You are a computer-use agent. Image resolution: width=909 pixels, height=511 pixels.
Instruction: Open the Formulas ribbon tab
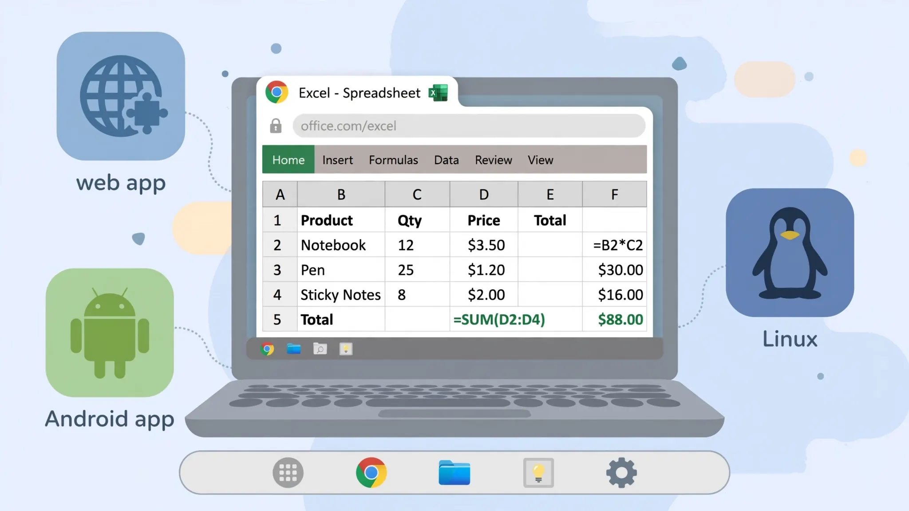pos(394,160)
